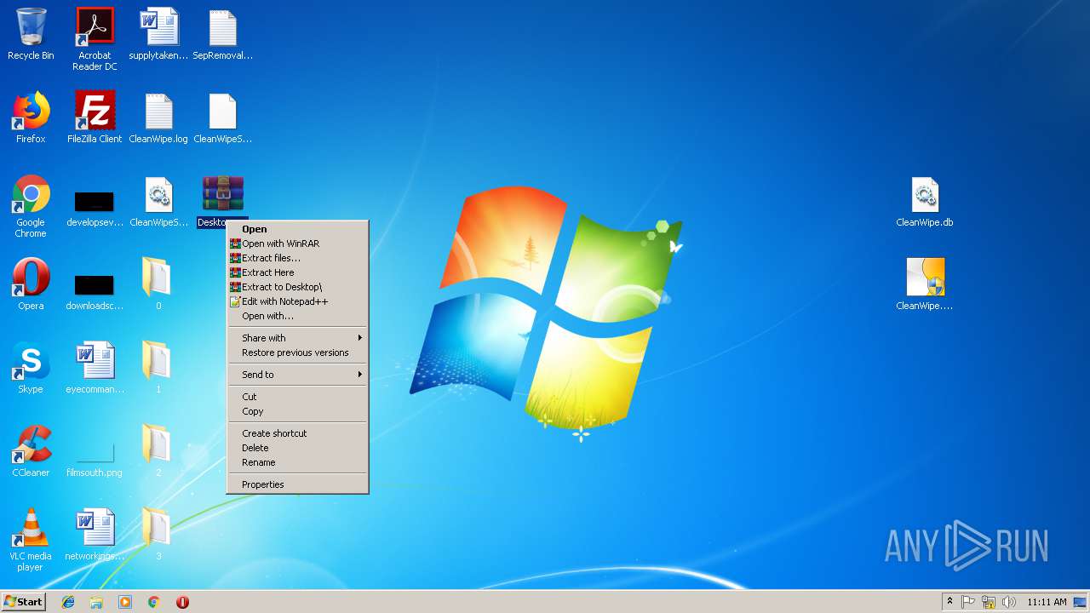The image size is (1090, 613).
Task: Open the clock showing 11:11 AM
Action: (1047, 602)
